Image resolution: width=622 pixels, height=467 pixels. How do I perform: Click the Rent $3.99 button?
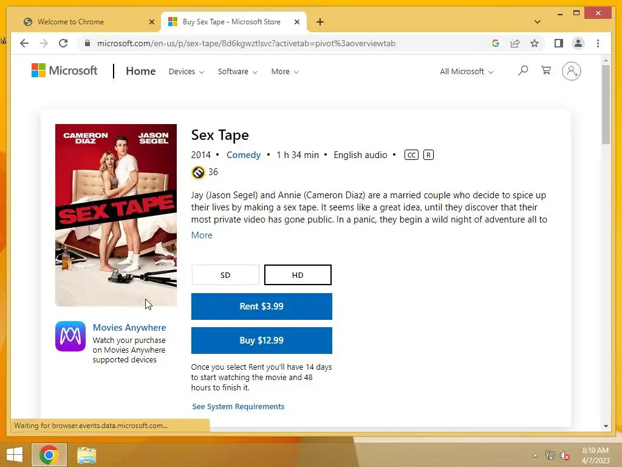click(x=261, y=306)
